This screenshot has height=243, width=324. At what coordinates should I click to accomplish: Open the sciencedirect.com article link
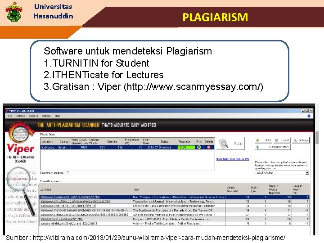point(84,215)
